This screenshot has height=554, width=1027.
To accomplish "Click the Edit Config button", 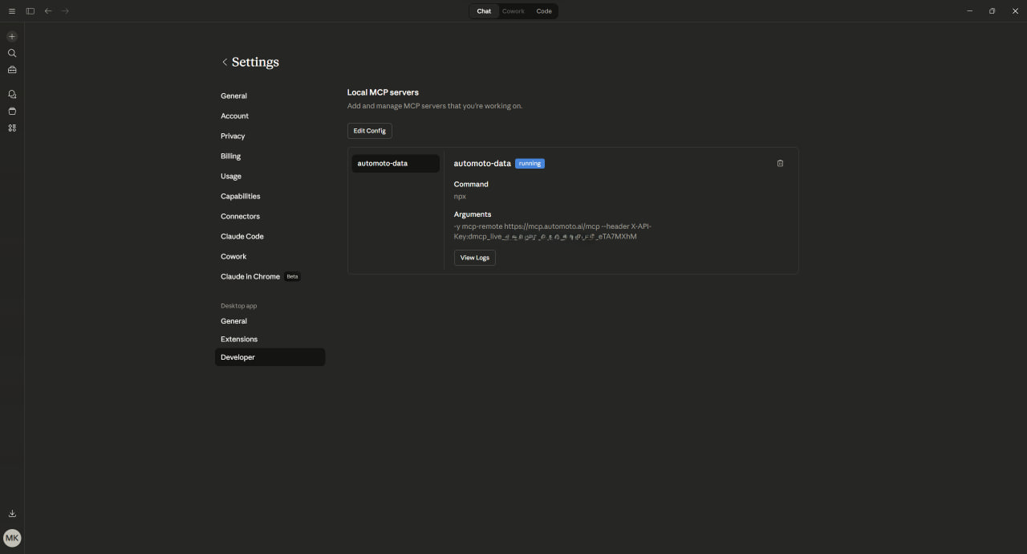I will [x=370, y=131].
